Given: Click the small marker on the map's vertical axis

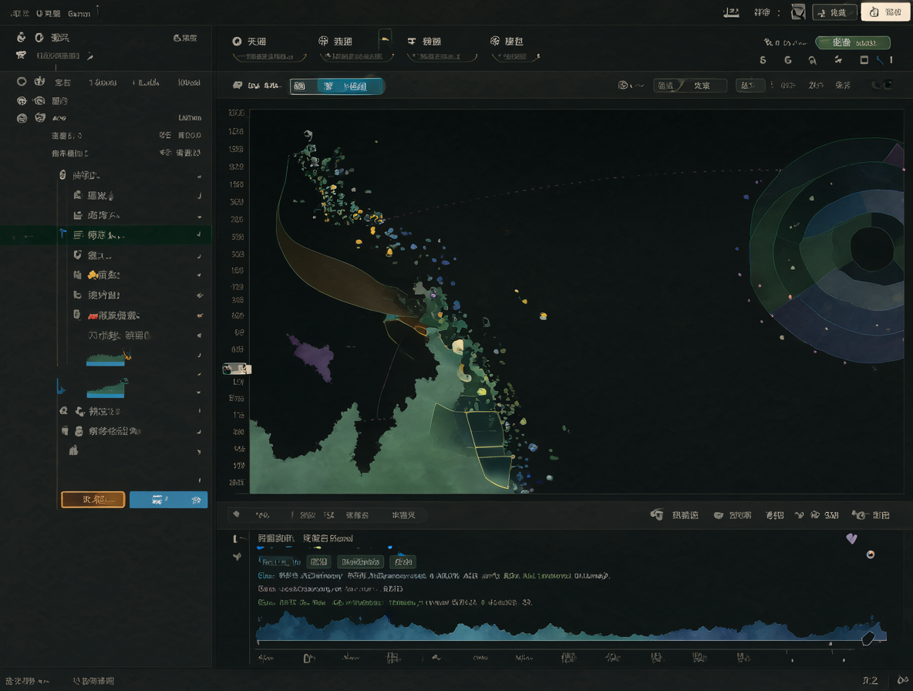Looking at the screenshot, I should click(237, 369).
